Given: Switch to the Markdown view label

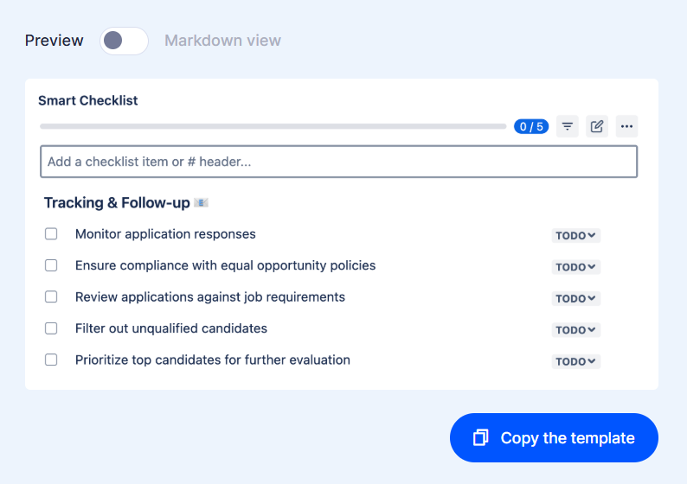Looking at the screenshot, I should (x=222, y=41).
